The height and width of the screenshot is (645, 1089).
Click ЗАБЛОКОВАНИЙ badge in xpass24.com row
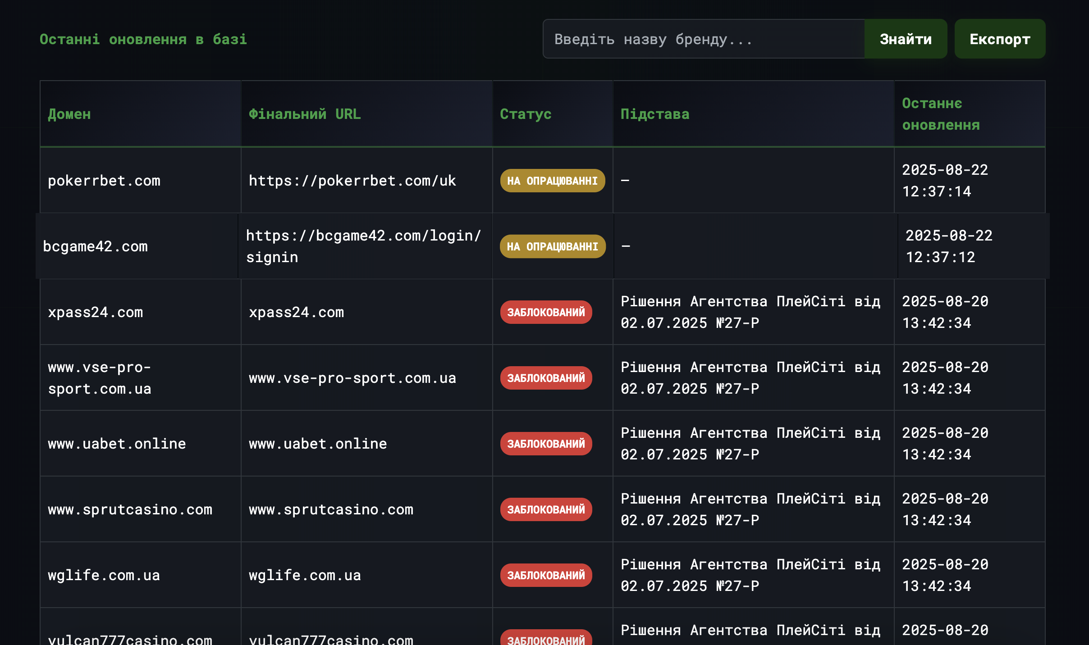pyautogui.click(x=546, y=312)
